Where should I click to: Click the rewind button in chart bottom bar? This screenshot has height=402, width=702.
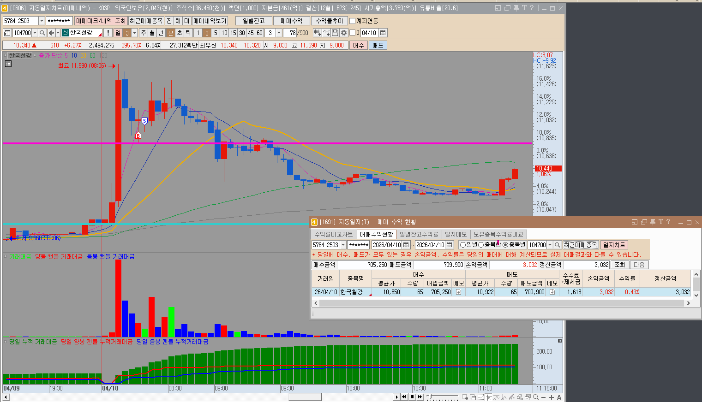tap(404, 397)
